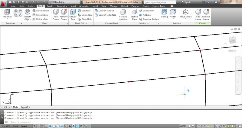
Task: Switch to the Solid ribbon tab
Action: tap(22, 6)
